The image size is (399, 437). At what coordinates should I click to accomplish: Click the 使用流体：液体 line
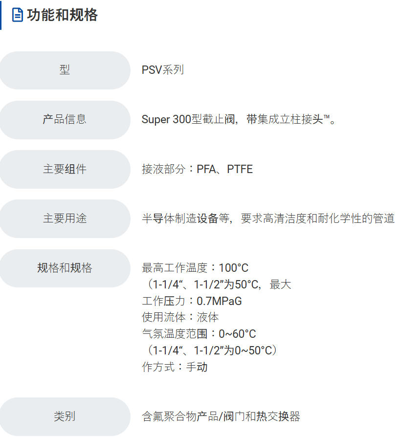coord(180,317)
